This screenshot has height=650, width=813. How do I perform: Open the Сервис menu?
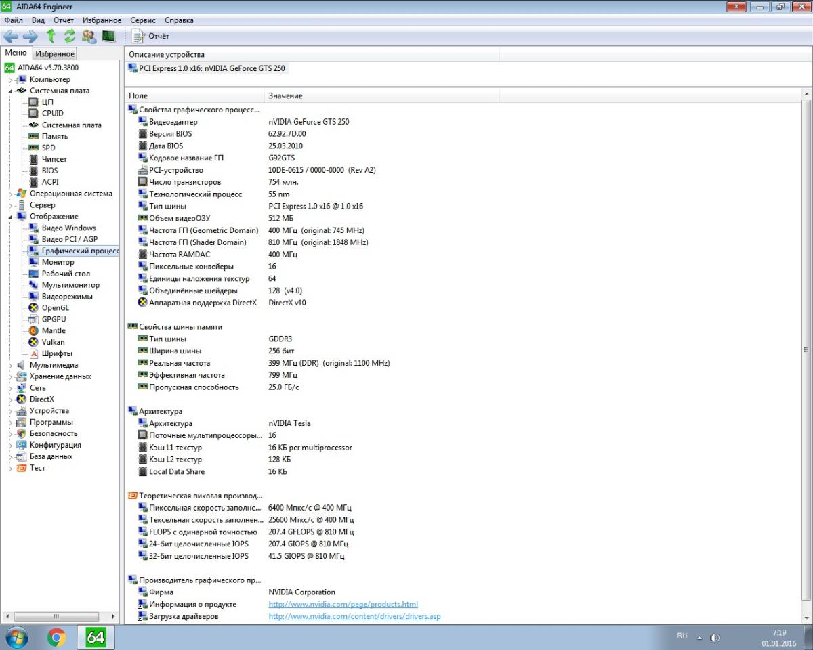click(x=142, y=20)
